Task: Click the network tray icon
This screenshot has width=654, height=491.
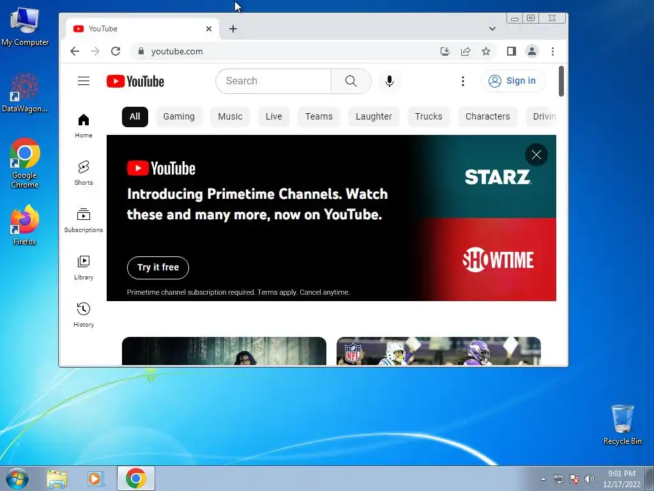Action: [558, 479]
